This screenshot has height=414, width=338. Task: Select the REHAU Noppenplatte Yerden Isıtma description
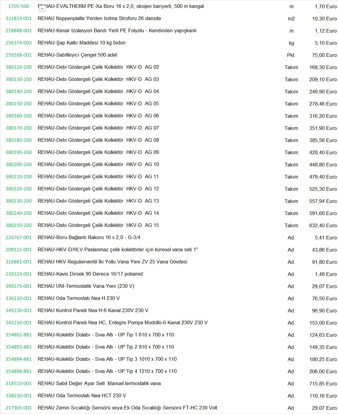(x=99, y=19)
